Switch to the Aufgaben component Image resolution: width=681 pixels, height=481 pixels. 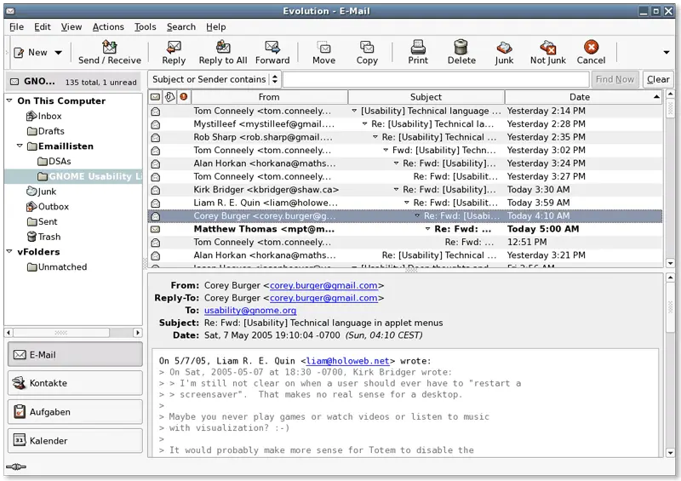tap(75, 412)
